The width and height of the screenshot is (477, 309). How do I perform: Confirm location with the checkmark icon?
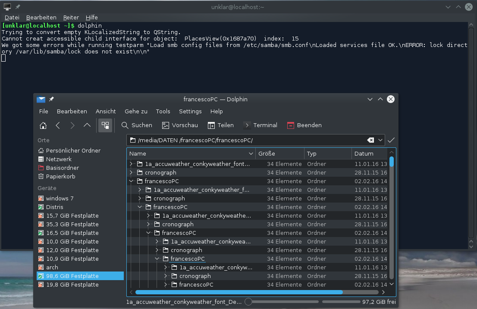(391, 140)
